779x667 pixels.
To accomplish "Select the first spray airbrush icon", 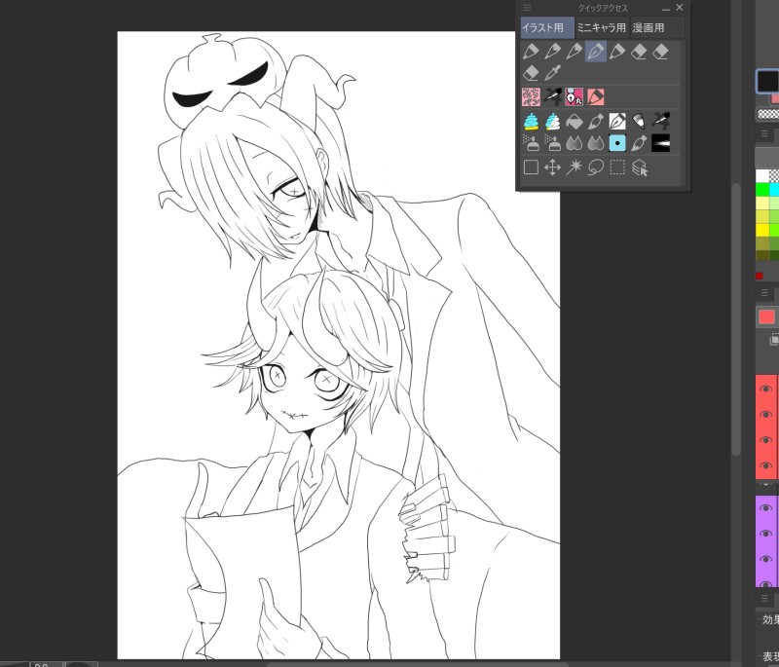I will pos(531,143).
